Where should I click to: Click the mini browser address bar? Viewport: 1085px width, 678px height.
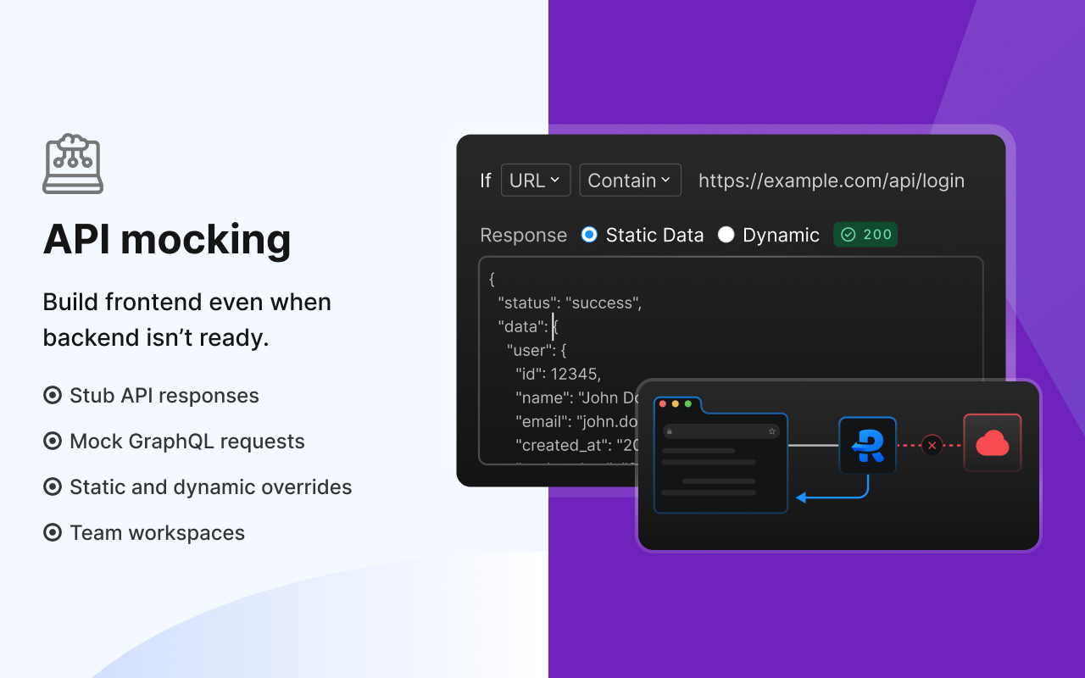coord(721,431)
